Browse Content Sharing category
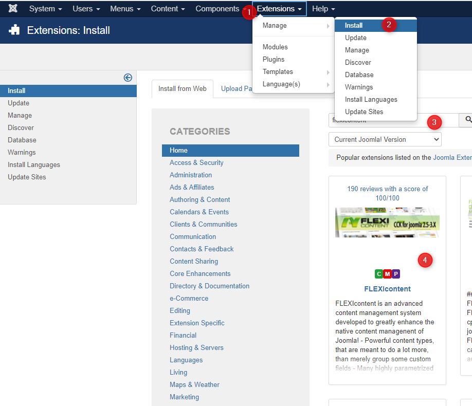 coord(194,262)
